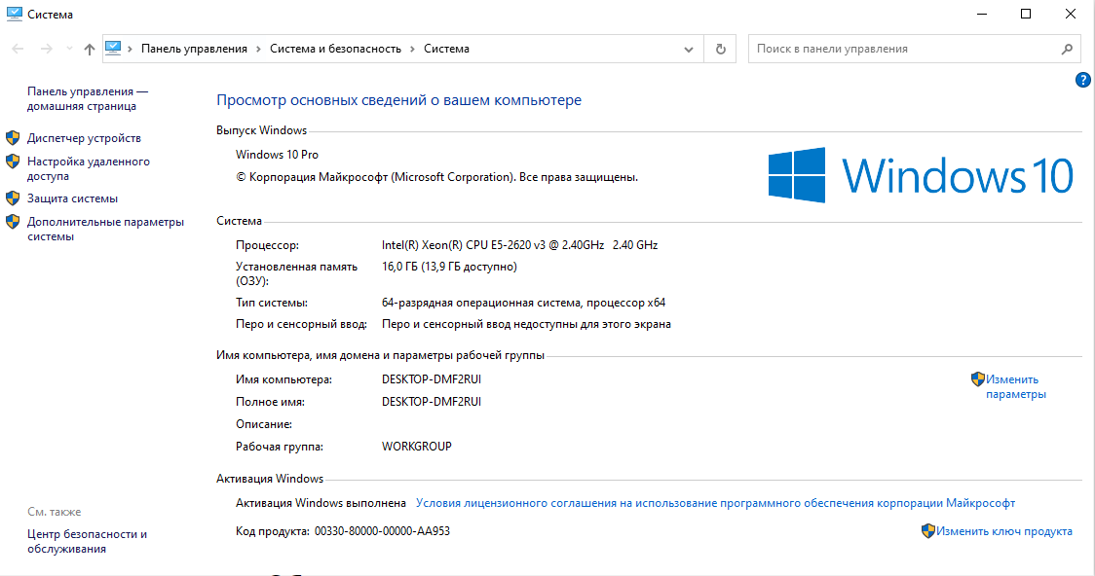Open Настройка удаленного доступа link
Screen dimensions: 1095x576
click(88, 168)
